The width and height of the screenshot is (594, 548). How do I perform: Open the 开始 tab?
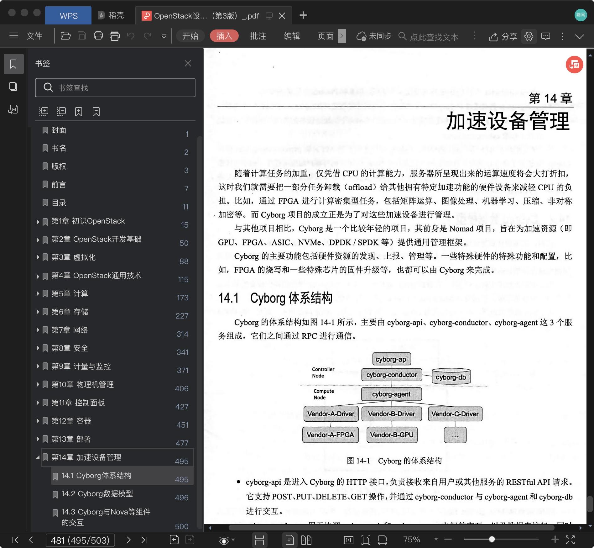click(190, 36)
